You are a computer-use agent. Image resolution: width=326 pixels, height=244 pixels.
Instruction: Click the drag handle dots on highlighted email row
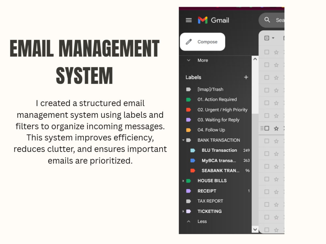[x=262, y=129]
